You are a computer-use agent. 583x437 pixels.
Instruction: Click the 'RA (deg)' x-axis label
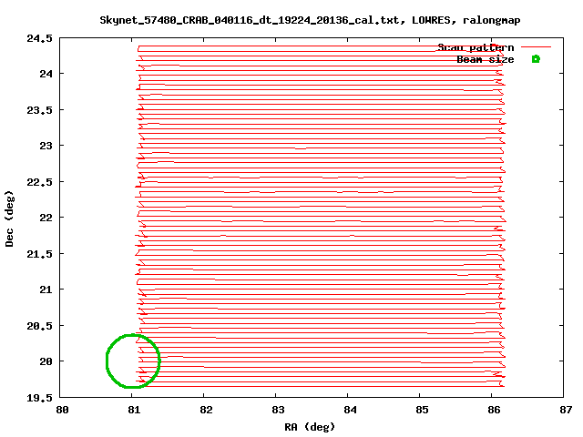click(x=310, y=427)
